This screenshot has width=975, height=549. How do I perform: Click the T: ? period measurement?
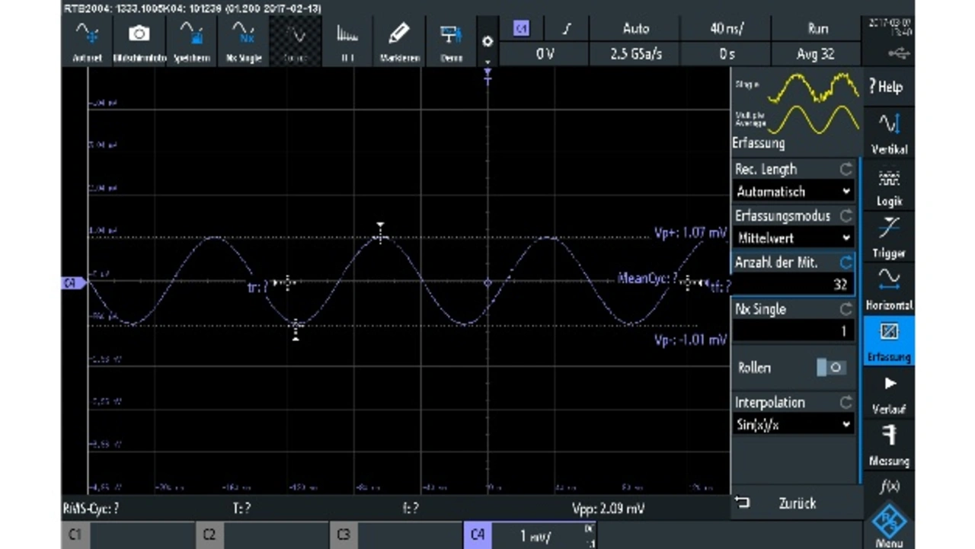(242, 508)
